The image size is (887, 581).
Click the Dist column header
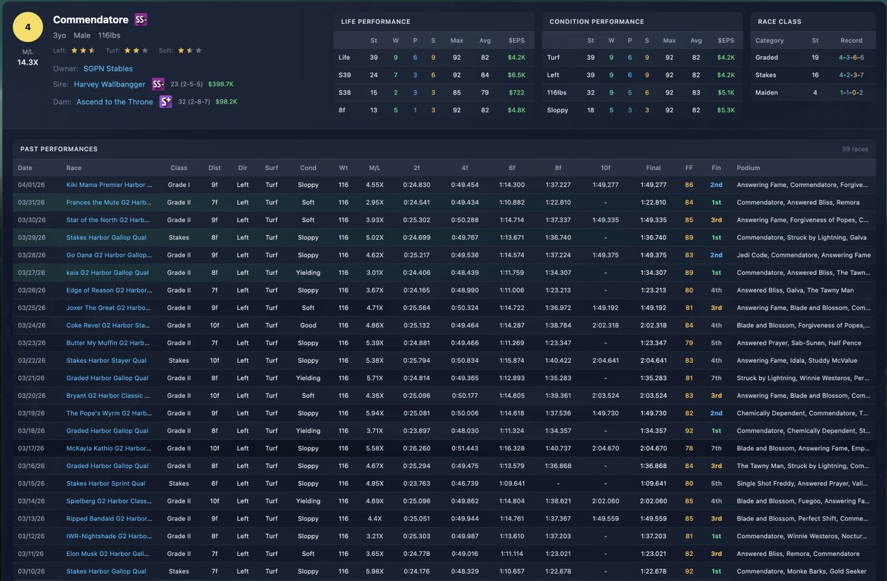pos(215,168)
